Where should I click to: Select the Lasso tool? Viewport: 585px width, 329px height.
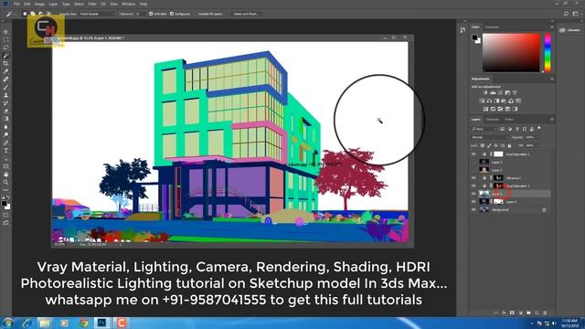pyautogui.click(x=5, y=48)
